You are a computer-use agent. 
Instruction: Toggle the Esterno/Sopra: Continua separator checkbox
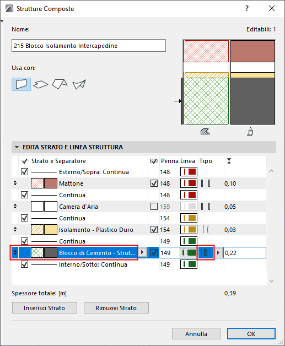(24, 172)
